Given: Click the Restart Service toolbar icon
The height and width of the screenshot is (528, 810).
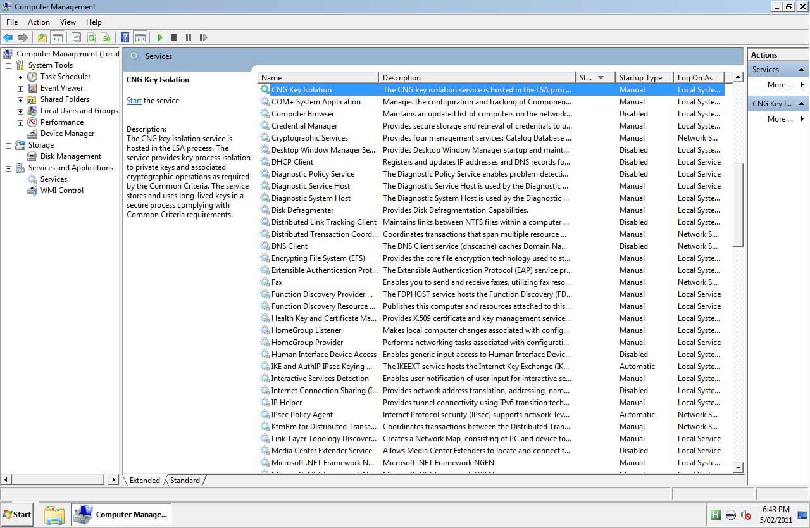Looking at the screenshot, I should pyautogui.click(x=203, y=37).
